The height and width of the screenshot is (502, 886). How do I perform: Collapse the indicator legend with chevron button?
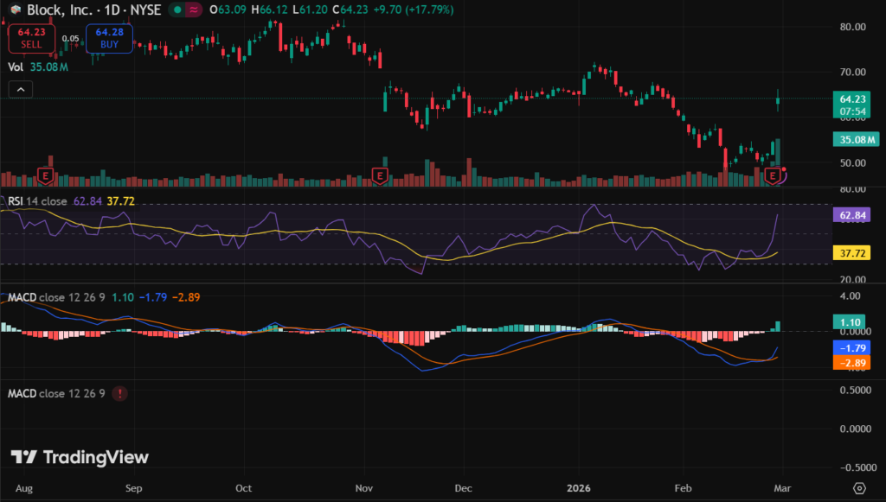click(20, 88)
